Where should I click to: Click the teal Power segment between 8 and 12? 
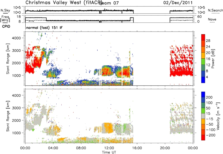(203, 68)
